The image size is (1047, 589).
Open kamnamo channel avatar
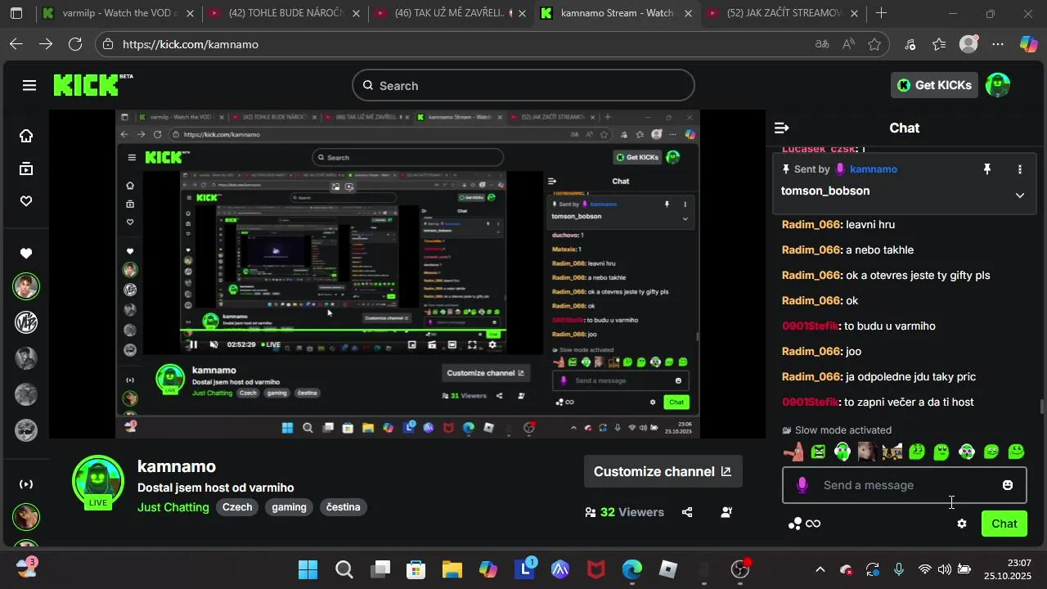click(98, 483)
